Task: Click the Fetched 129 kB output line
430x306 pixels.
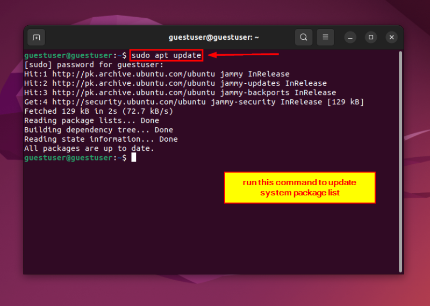Action: tap(98, 111)
